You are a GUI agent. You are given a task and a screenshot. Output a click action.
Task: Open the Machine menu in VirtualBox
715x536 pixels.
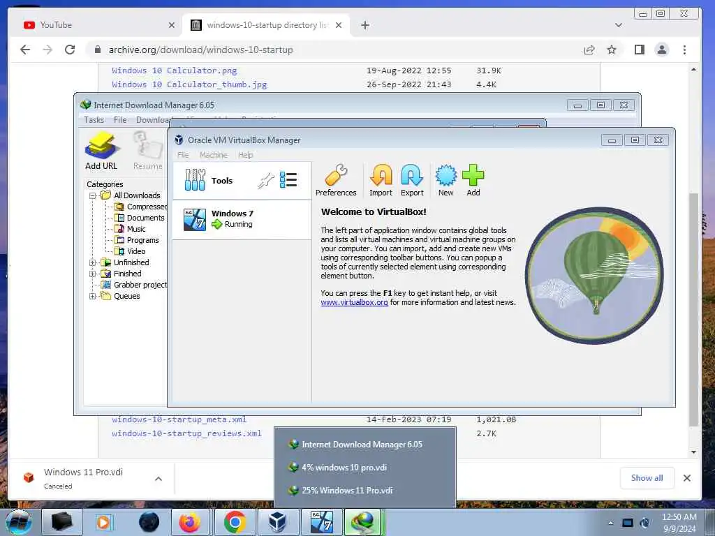pyautogui.click(x=213, y=155)
